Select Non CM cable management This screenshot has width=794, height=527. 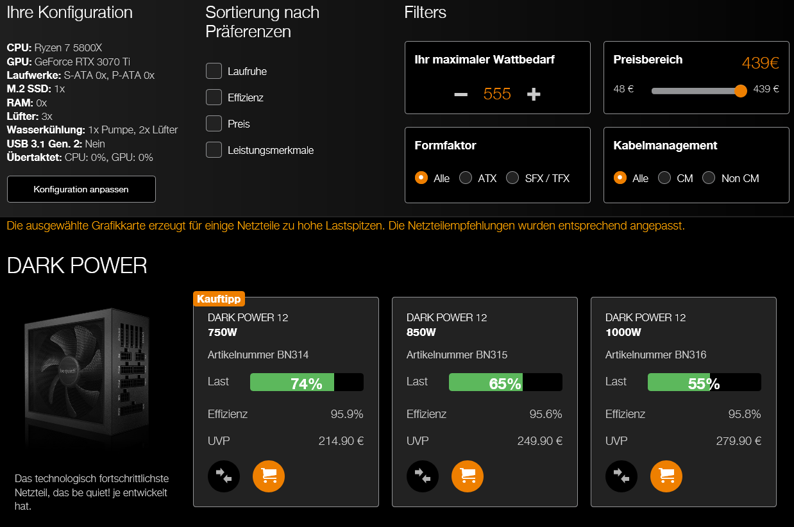pyautogui.click(x=709, y=178)
